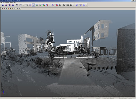Click the X-shaped icon in small toolbar
This screenshot has height=99, width=136.
[x=15, y=8]
